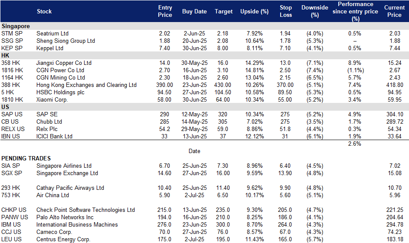This screenshot has width=409, height=243.
Task: Click current price 294.78
Action: pyautogui.click(x=395, y=224)
